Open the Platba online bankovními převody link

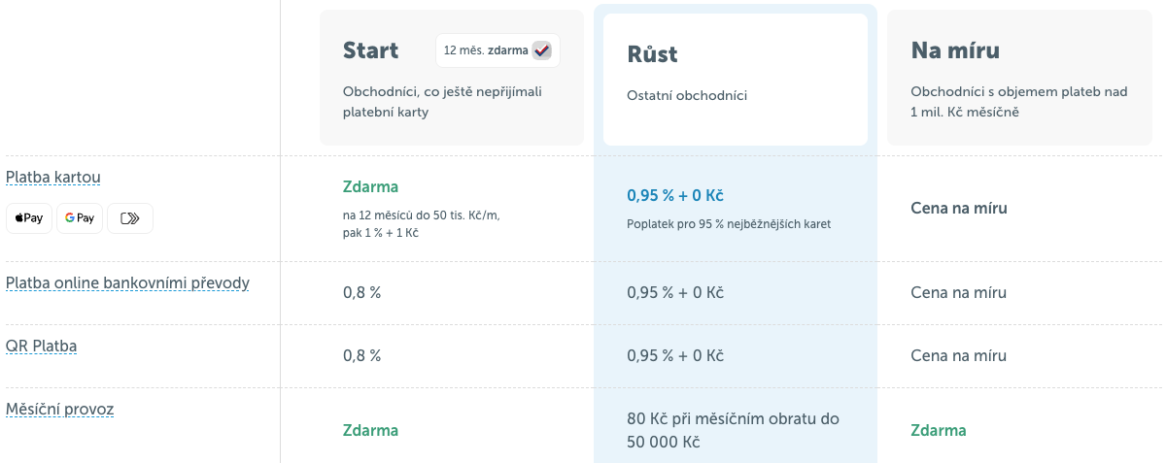click(x=127, y=283)
